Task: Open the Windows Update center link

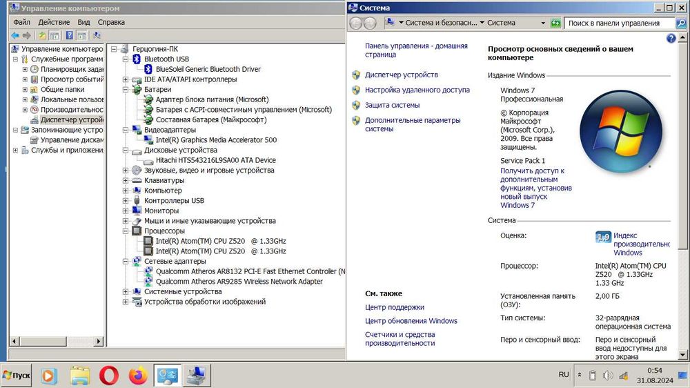Action: (x=411, y=321)
